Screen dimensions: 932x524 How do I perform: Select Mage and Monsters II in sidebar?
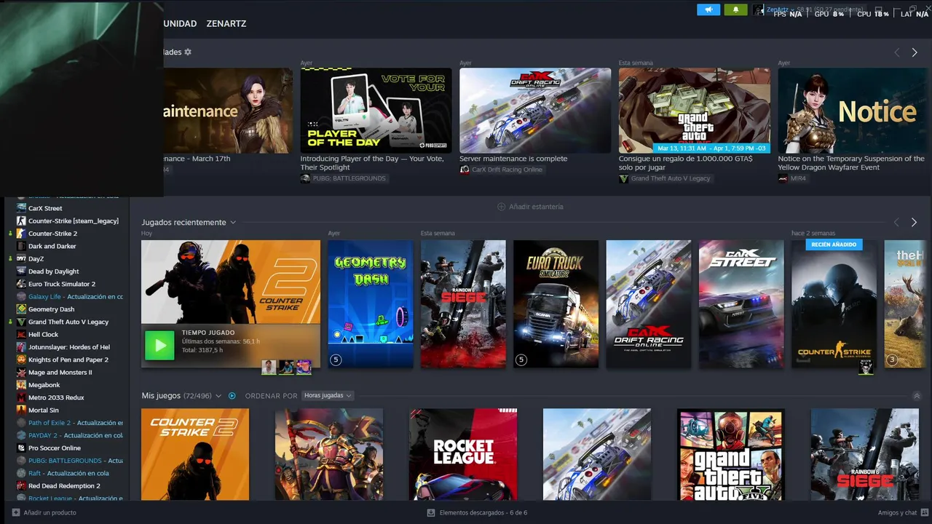(60, 372)
